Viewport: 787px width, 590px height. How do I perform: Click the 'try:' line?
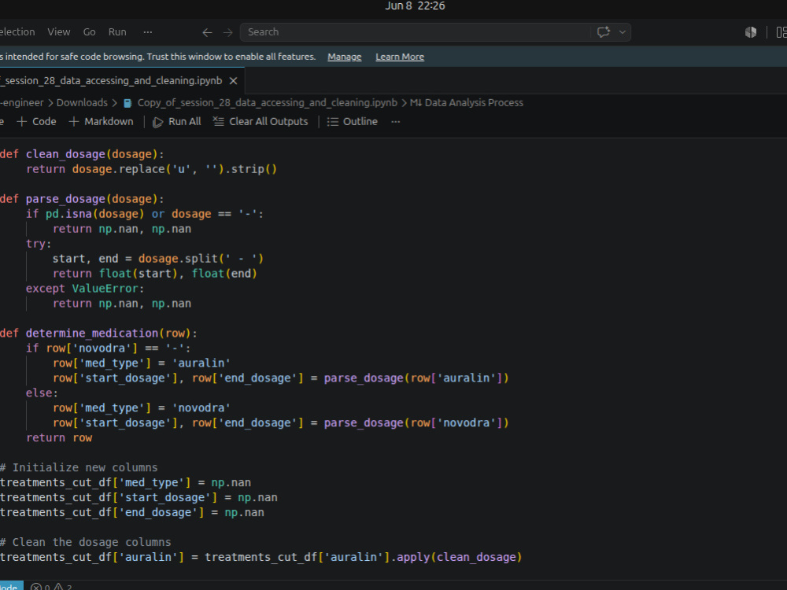click(x=38, y=244)
